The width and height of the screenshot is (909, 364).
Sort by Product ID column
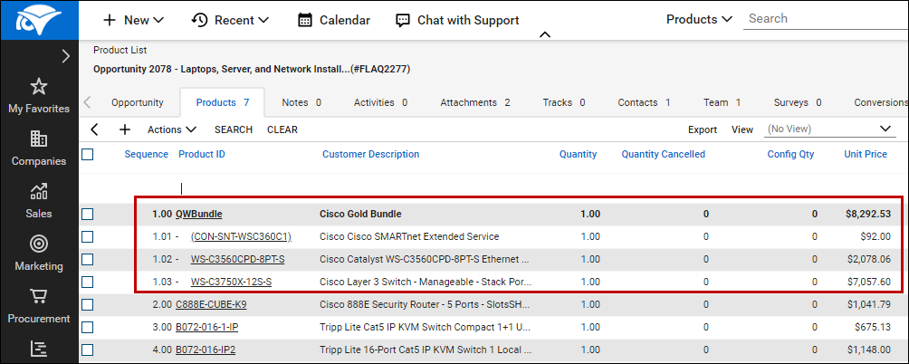pos(202,154)
